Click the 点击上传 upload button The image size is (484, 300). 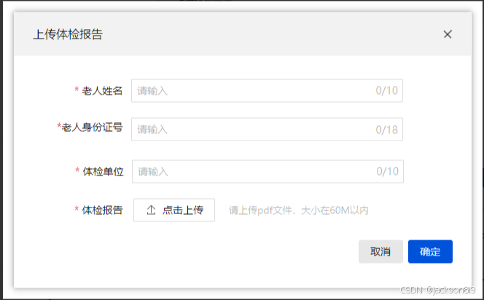coord(174,210)
